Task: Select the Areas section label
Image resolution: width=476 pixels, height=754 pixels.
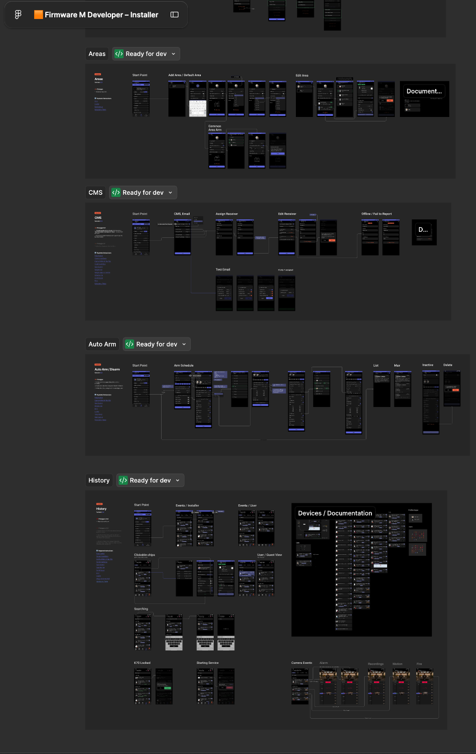Action: pyautogui.click(x=97, y=54)
